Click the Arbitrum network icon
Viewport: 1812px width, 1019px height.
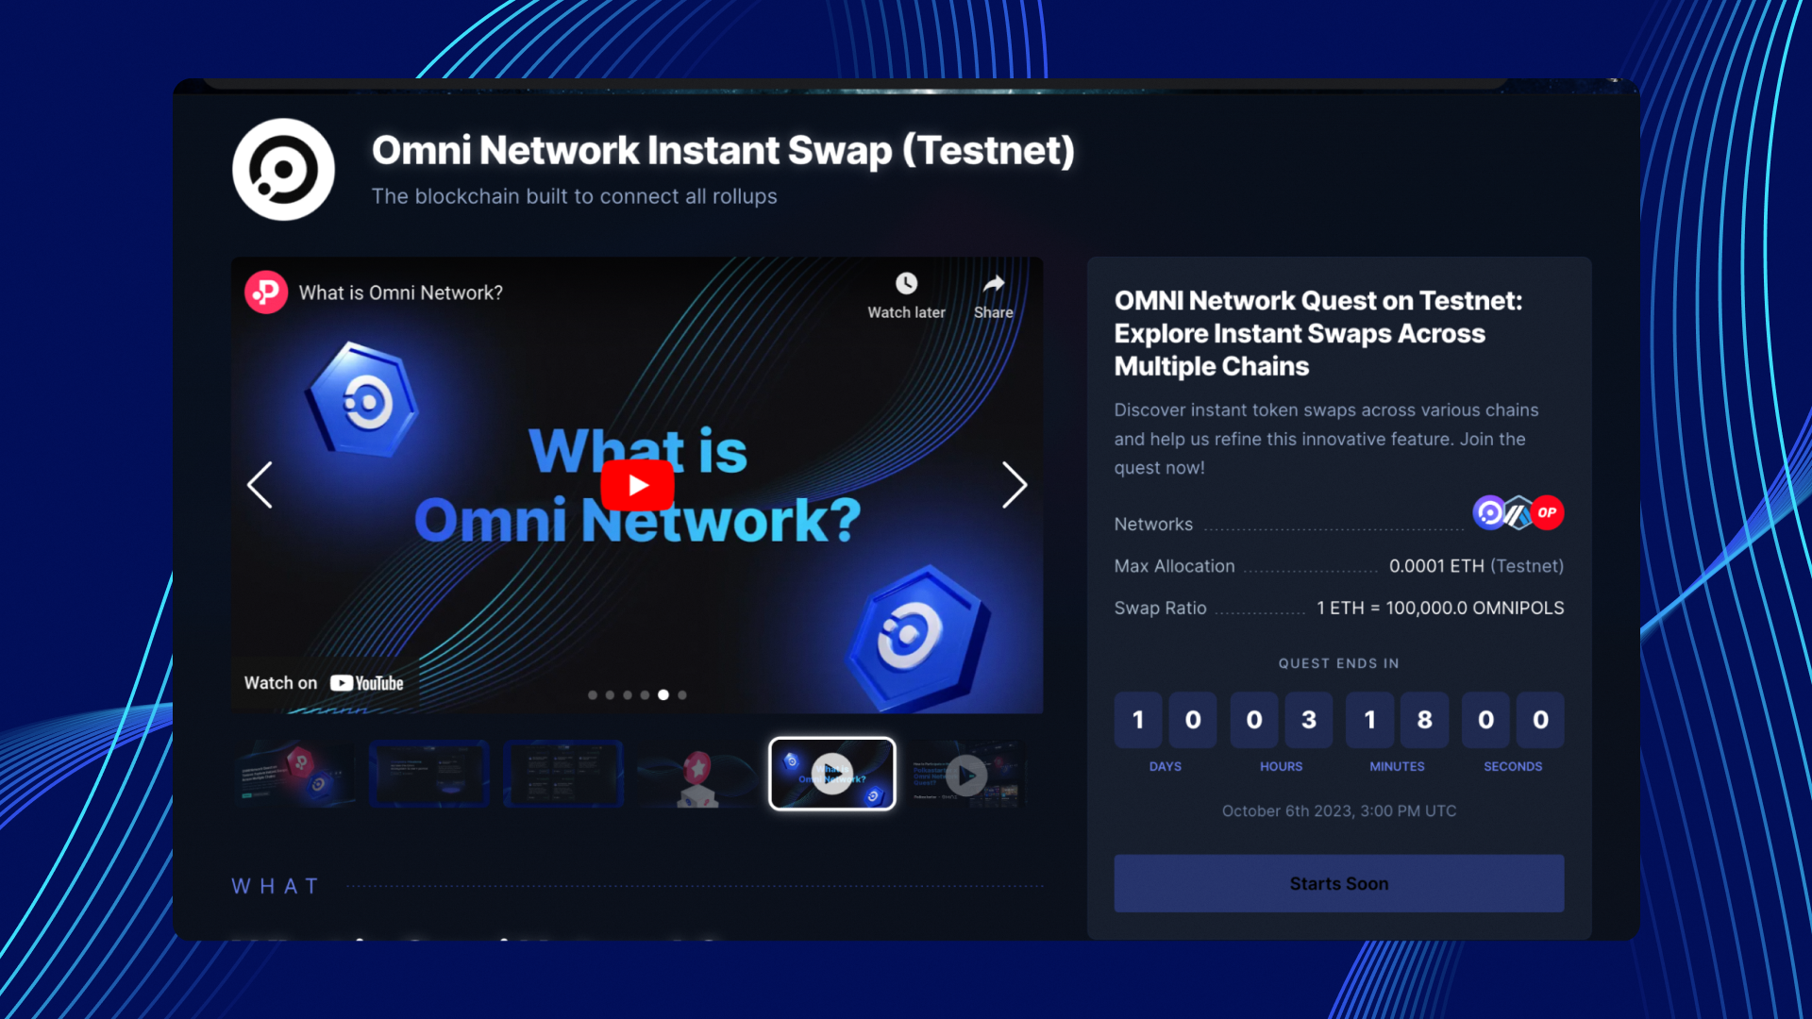pyautogui.click(x=1518, y=514)
